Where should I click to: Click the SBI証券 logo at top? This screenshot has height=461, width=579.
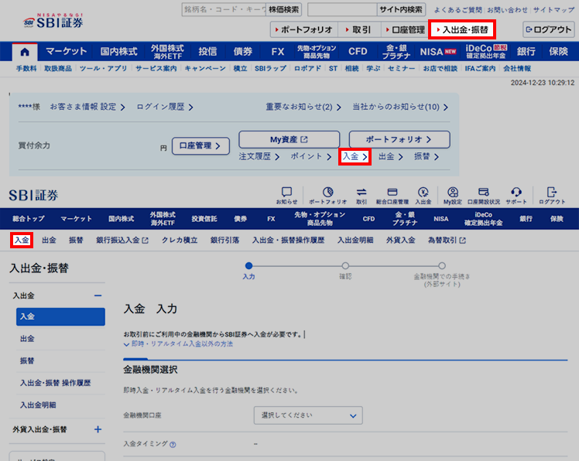coord(53,21)
